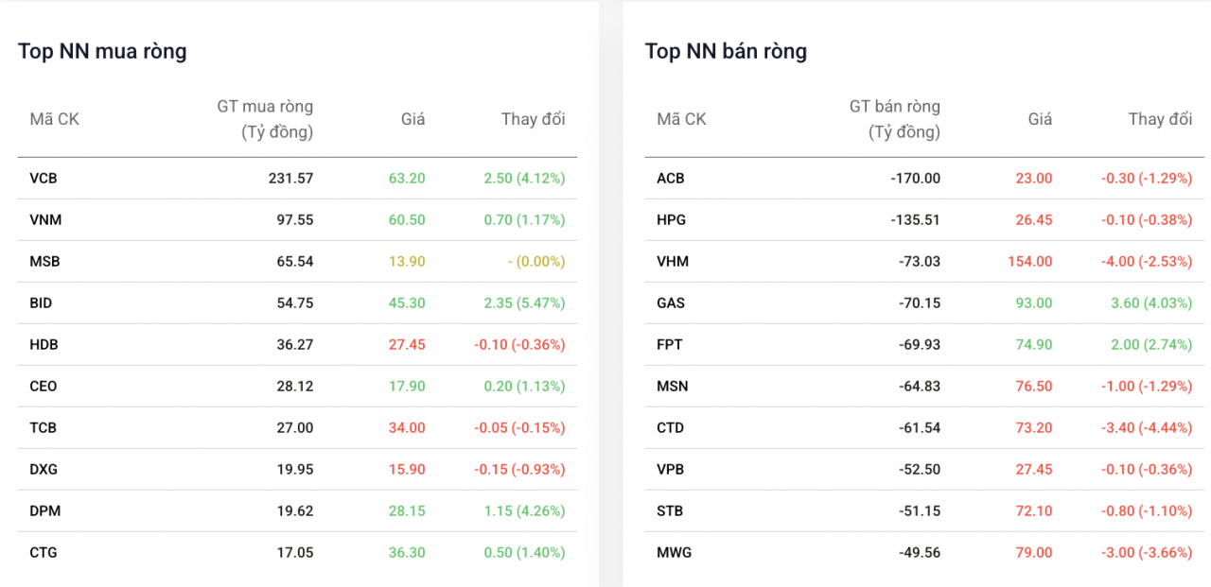
Task: Click GAS ticker symbol
Action: click(671, 302)
